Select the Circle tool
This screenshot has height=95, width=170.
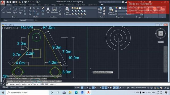pos(15,10)
